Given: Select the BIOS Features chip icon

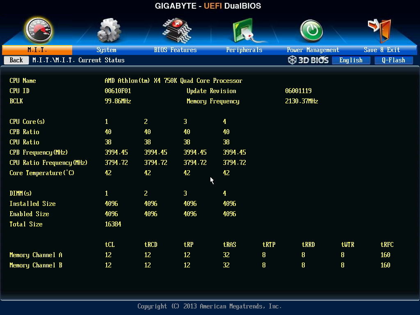Looking at the screenshot, I should (177, 30).
